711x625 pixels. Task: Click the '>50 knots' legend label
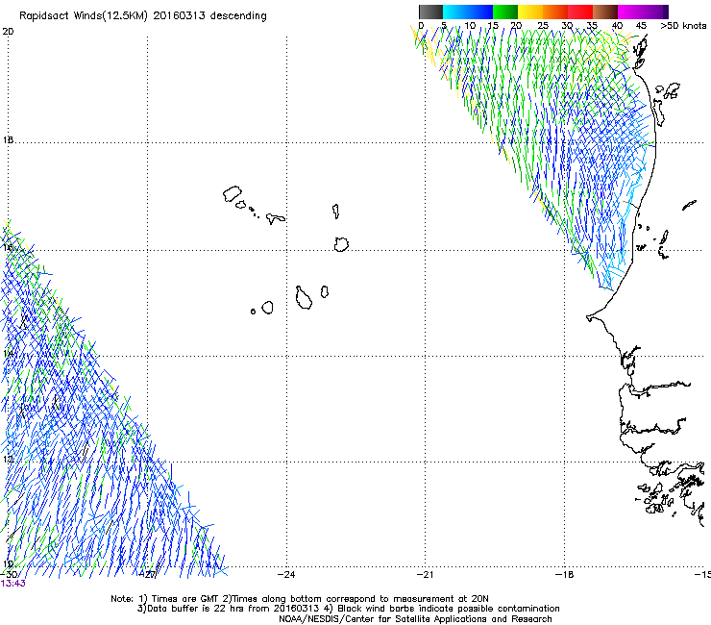point(683,26)
